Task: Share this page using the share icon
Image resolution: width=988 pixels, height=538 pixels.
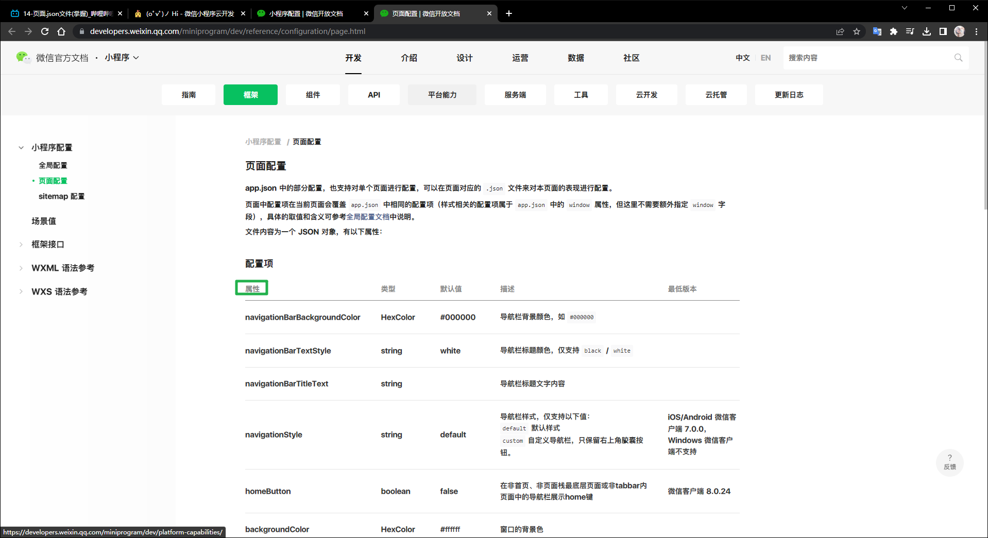Action: [840, 31]
